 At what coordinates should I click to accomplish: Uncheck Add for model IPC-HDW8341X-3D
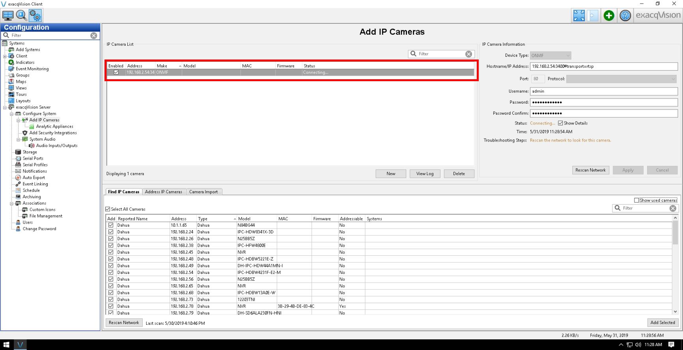(111, 232)
